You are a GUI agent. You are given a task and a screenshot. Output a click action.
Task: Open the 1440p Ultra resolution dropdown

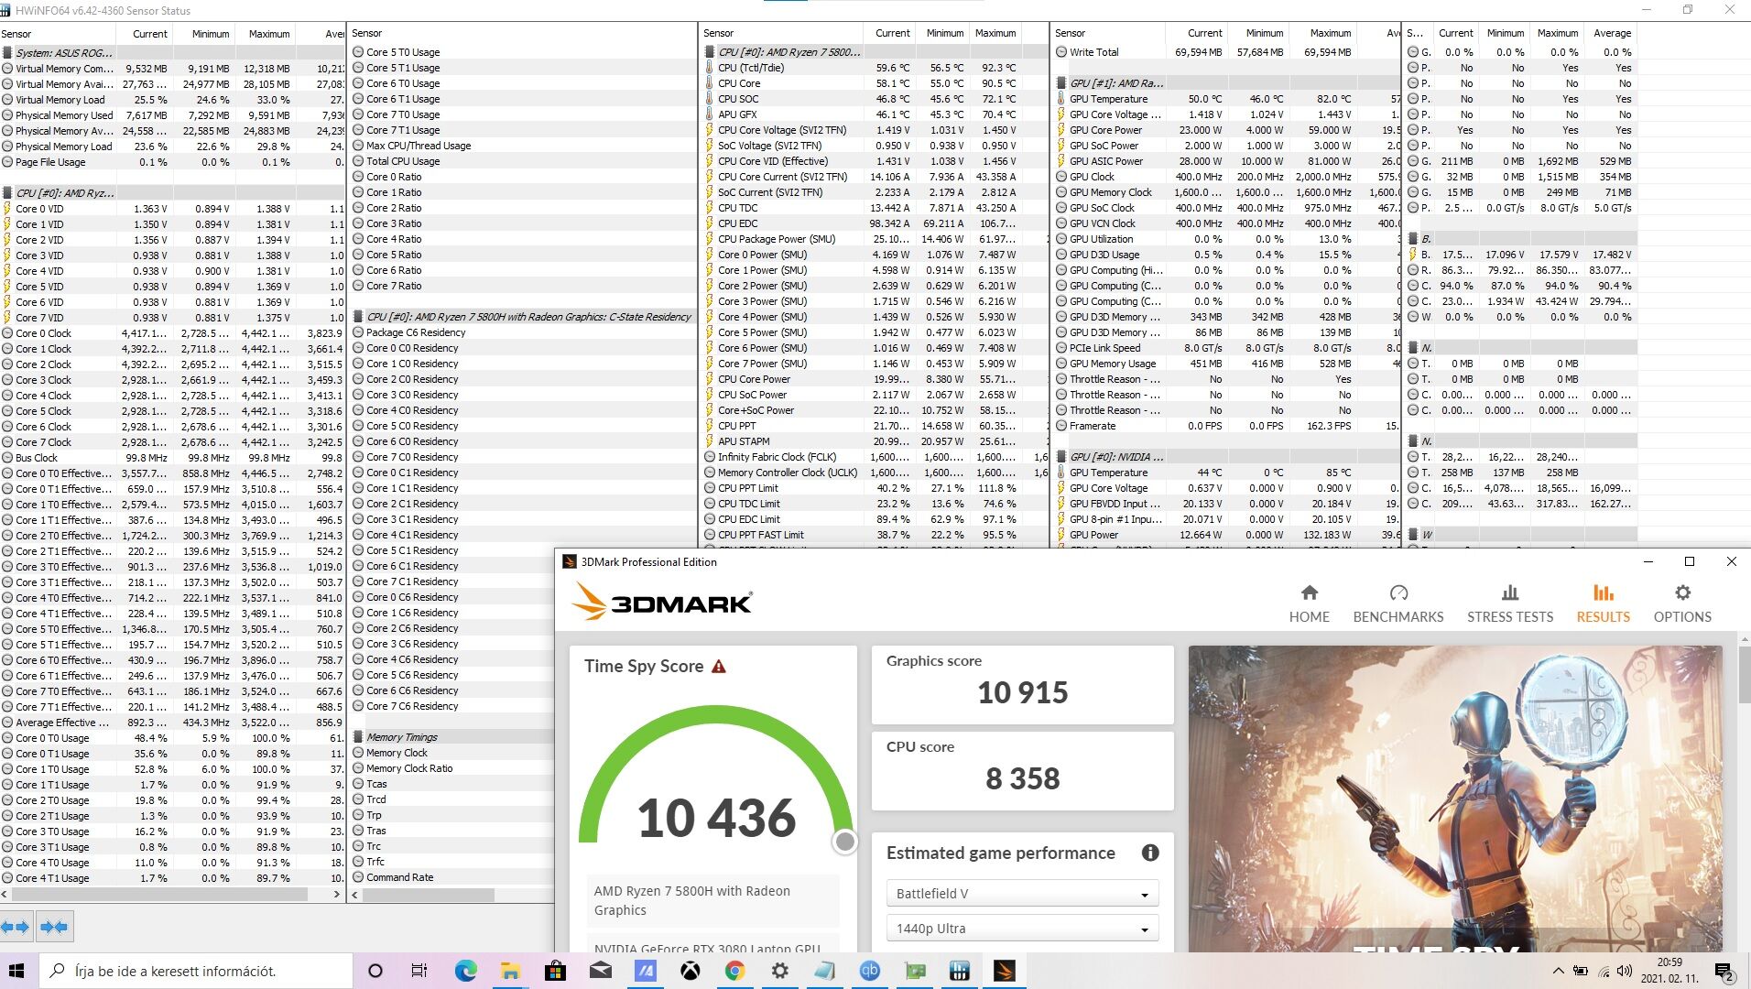click(1022, 929)
